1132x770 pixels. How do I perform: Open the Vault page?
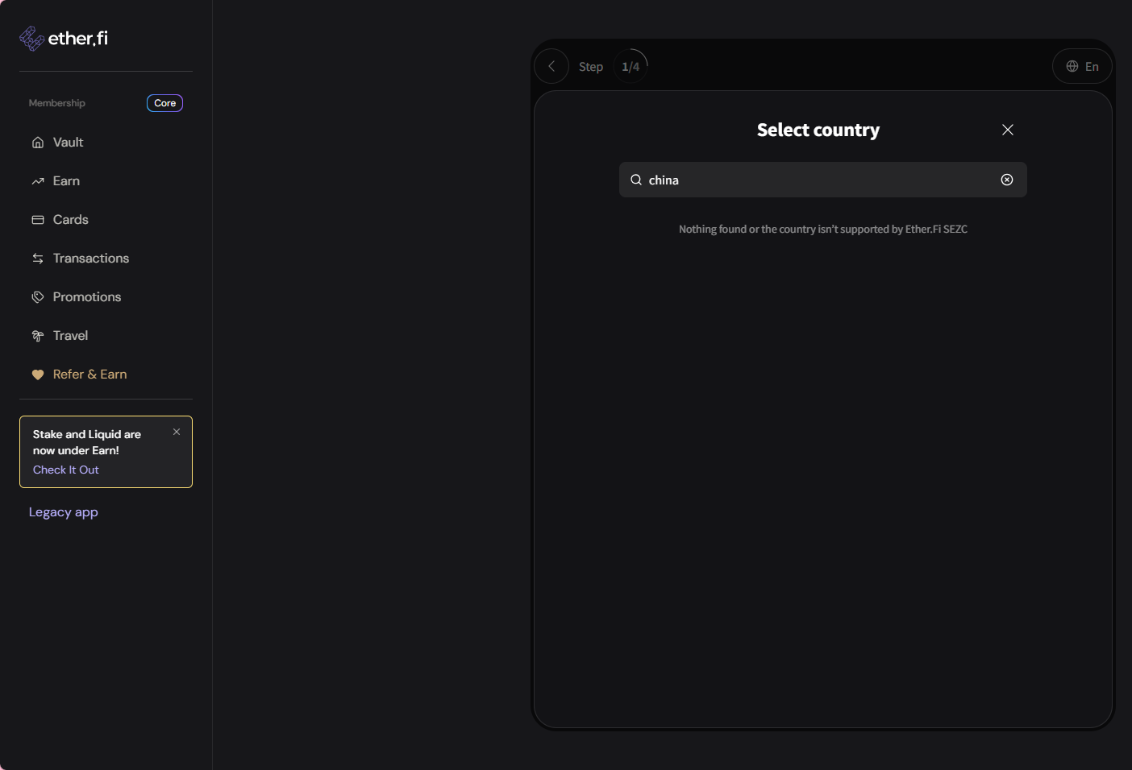click(68, 143)
